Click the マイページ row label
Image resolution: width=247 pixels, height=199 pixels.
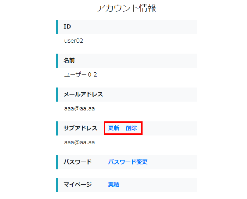coord(78,185)
